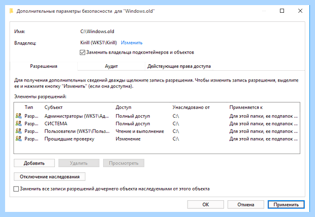Click the Отключение наследования button
The image size is (315, 217).
coord(49,177)
